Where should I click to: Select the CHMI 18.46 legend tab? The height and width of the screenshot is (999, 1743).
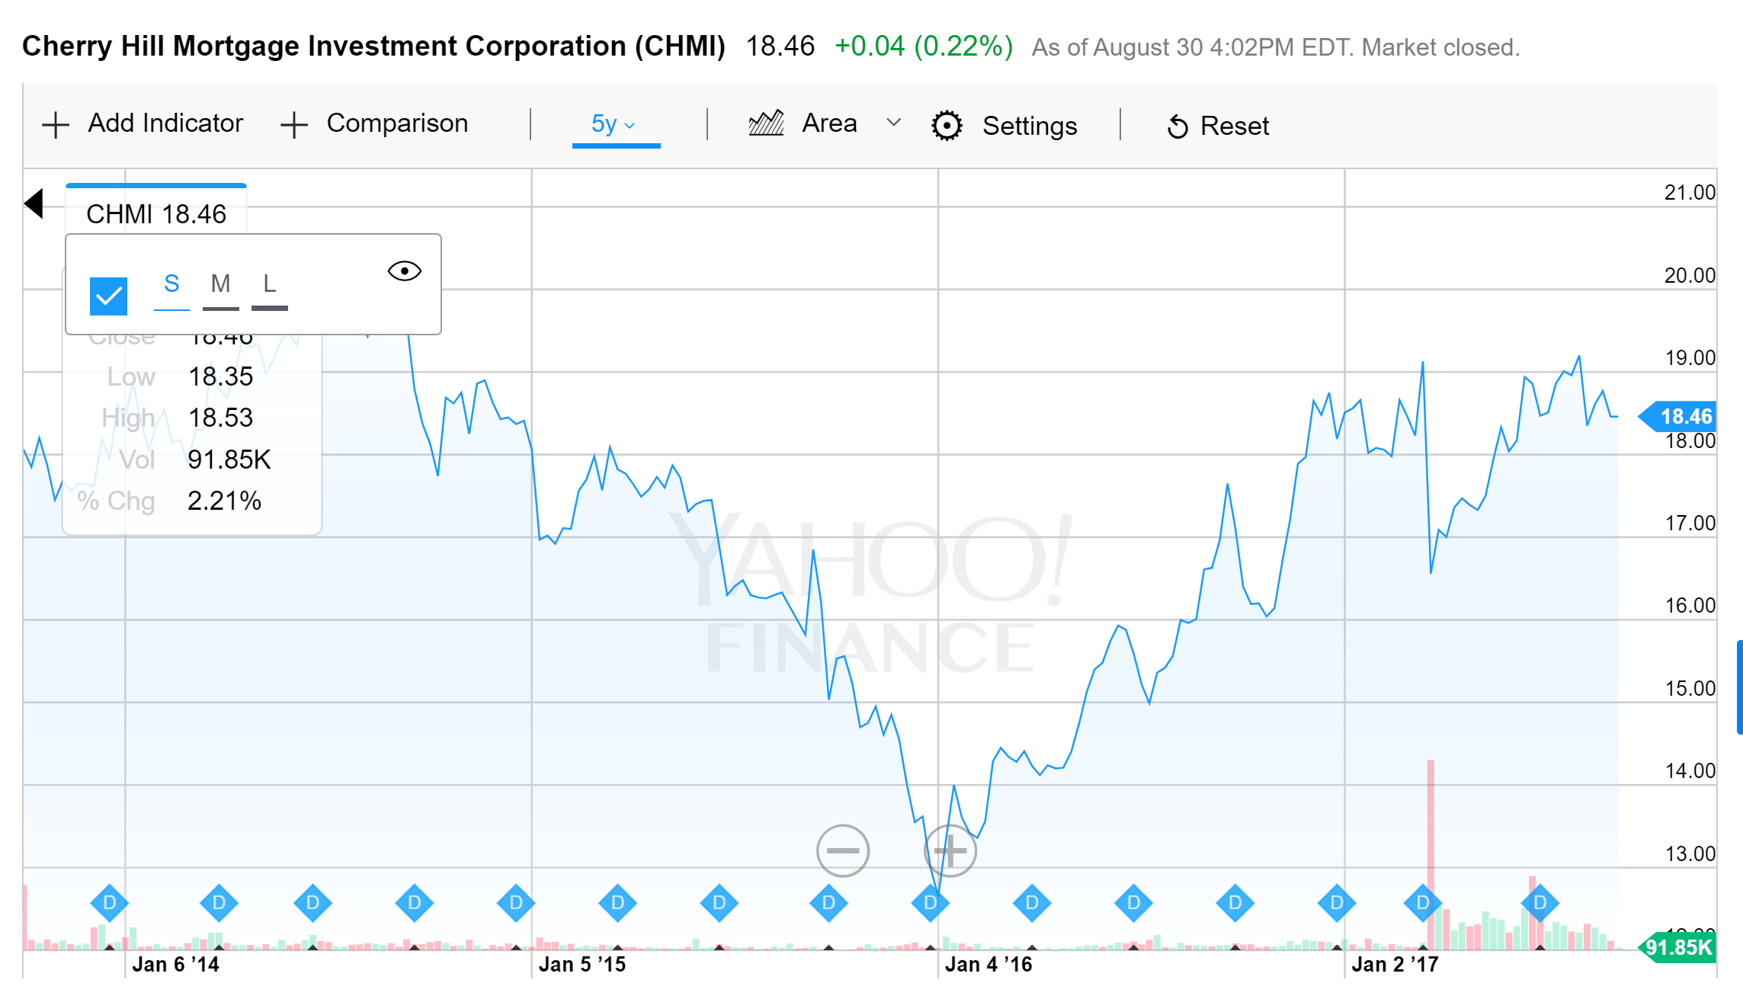point(156,213)
